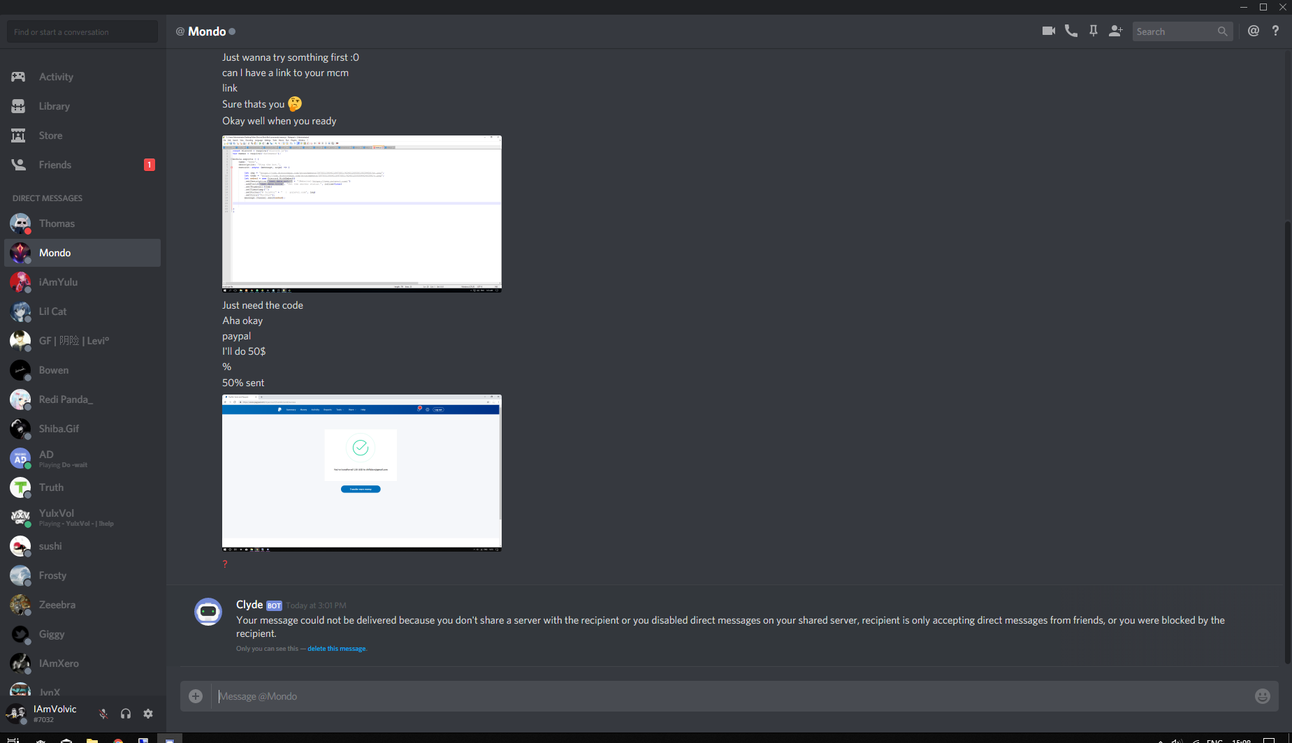
Task: Click the upload file plus button
Action: coord(196,696)
